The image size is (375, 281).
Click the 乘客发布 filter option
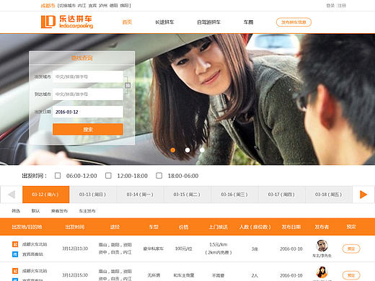[x=59, y=211]
